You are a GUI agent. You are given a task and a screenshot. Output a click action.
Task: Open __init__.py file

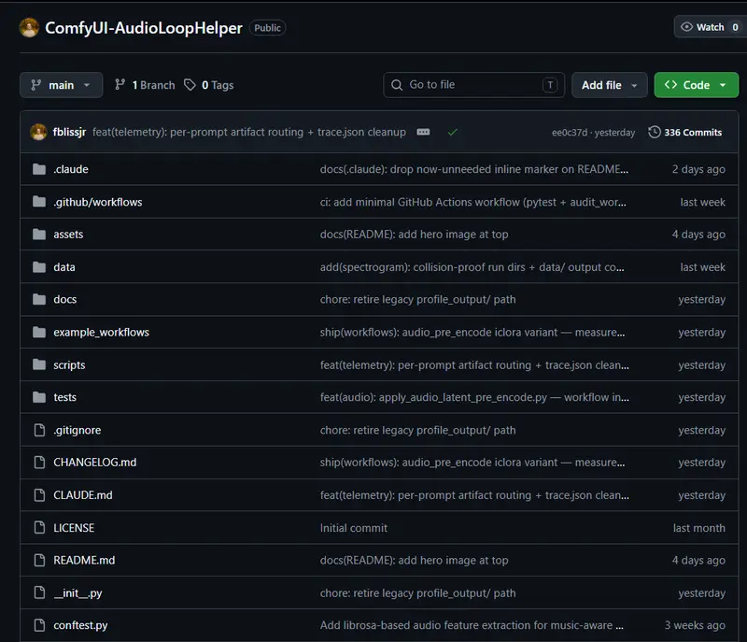78,592
